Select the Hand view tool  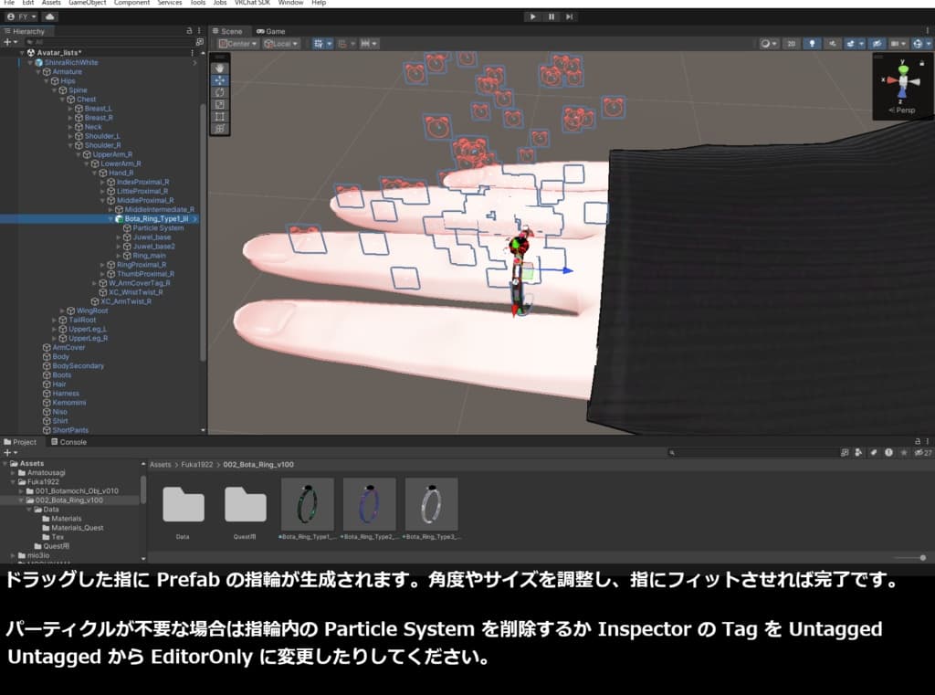pos(220,68)
